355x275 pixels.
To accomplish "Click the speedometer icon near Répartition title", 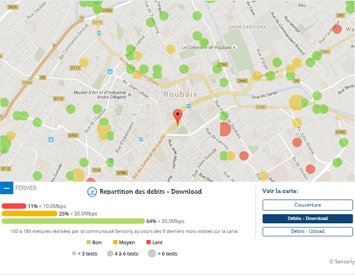I will [92, 192].
